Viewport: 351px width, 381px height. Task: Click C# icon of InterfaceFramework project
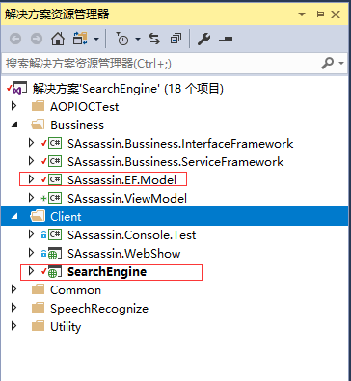point(55,143)
